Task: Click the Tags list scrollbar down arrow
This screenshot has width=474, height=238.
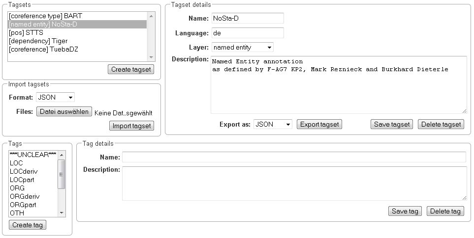Action: coord(62,213)
